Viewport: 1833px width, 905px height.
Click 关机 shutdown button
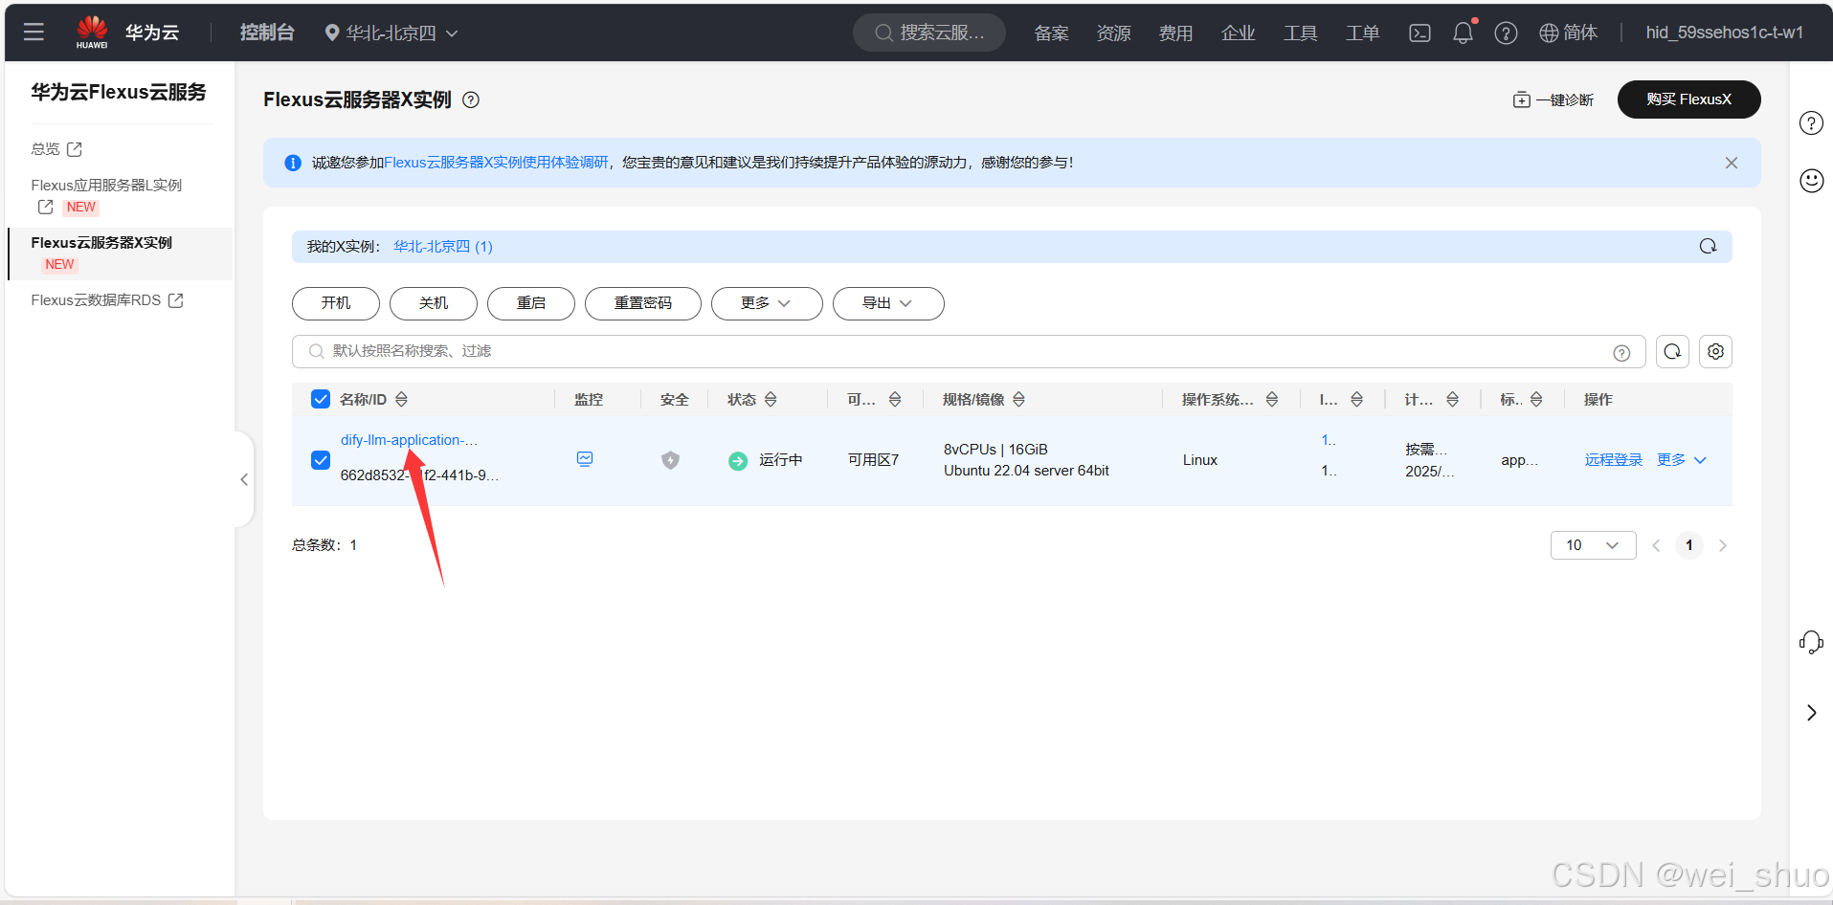point(434,303)
